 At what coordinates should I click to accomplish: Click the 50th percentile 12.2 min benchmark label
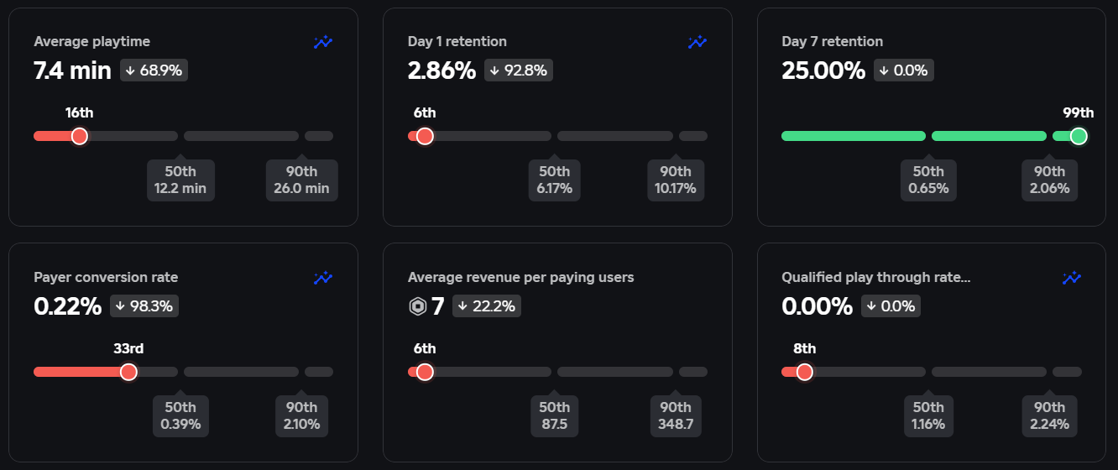tap(180, 180)
